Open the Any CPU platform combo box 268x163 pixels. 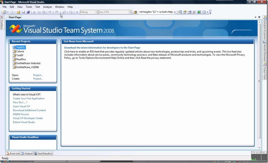(x=115, y=12)
